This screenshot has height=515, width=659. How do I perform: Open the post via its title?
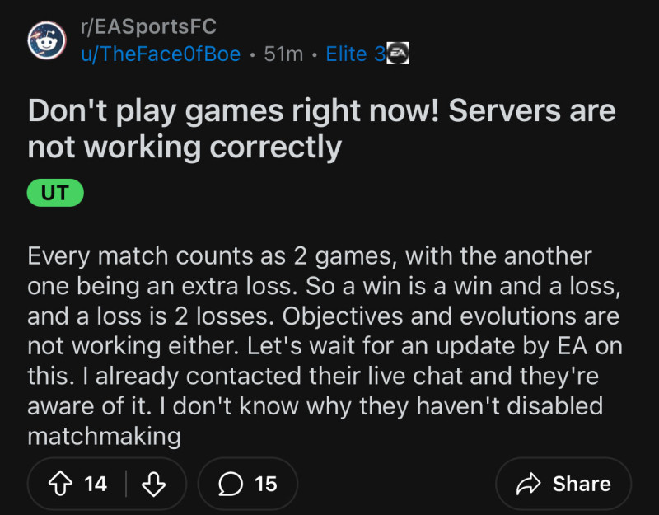click(321, 110)
